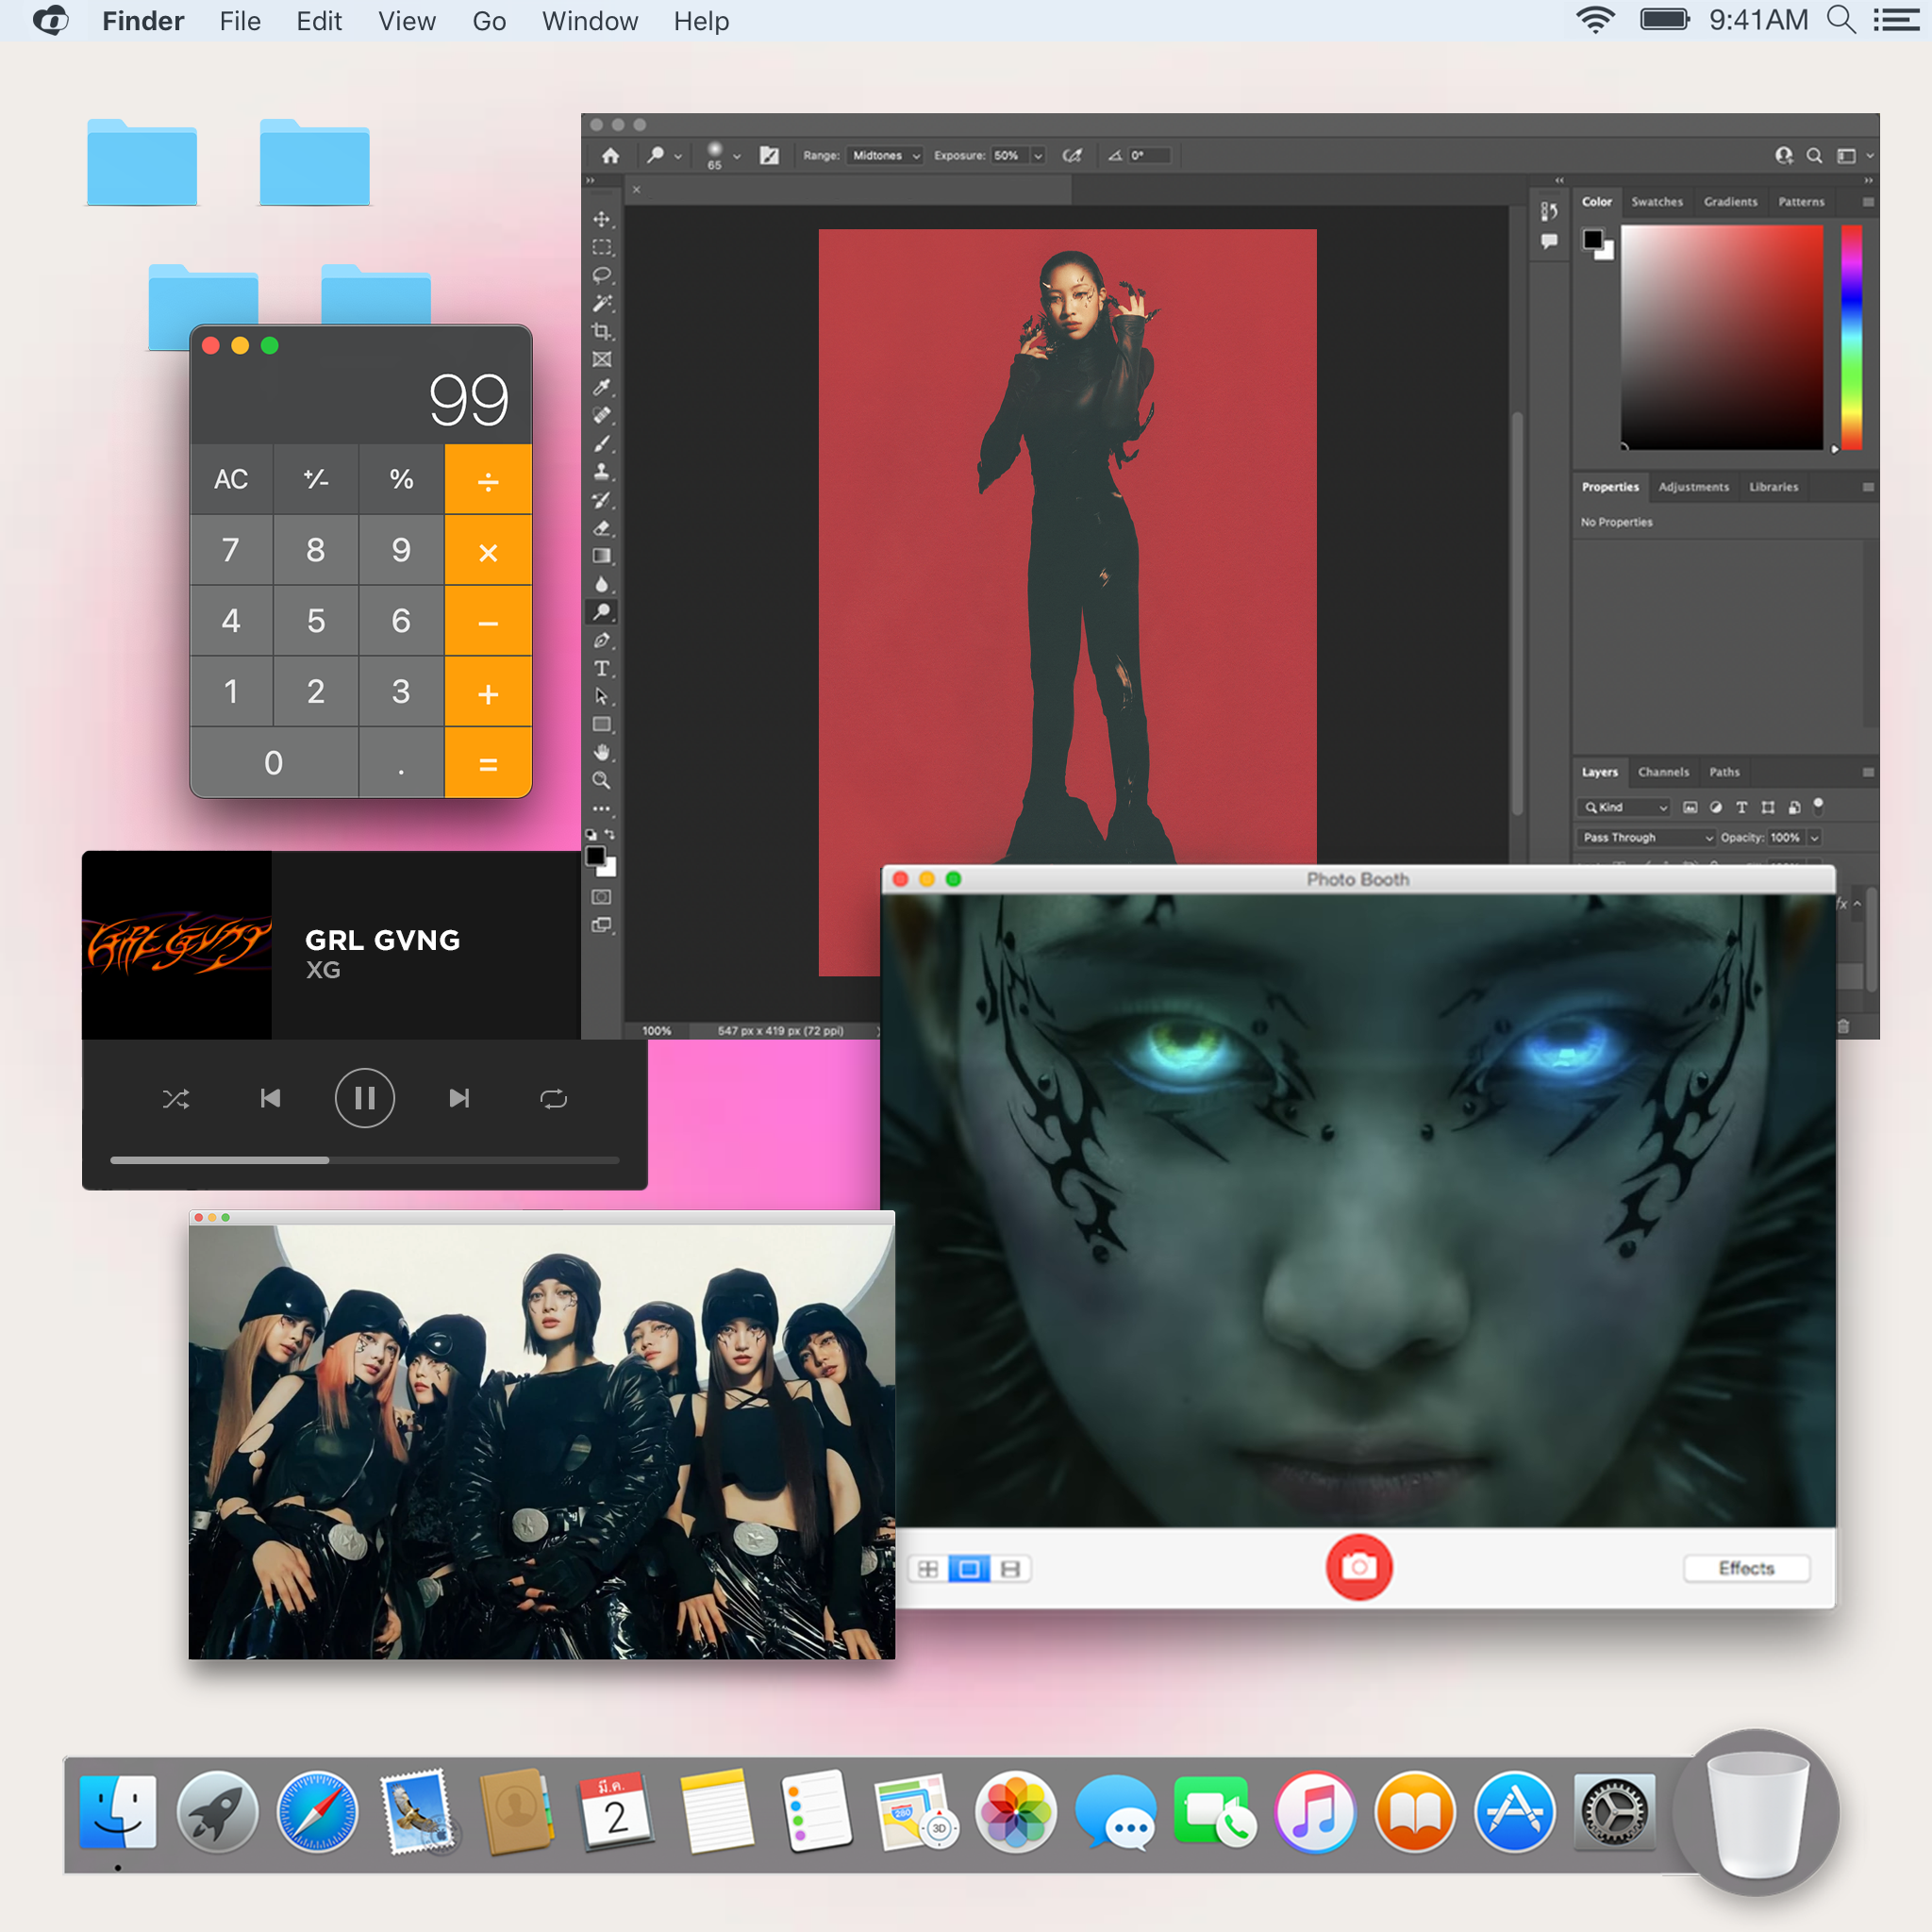Open the Channels tab
The image size is (1932, 1932).
(x=1662, y=772)
